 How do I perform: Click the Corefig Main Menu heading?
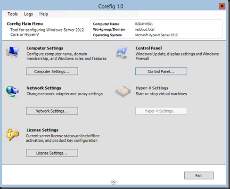pos(25,24)
